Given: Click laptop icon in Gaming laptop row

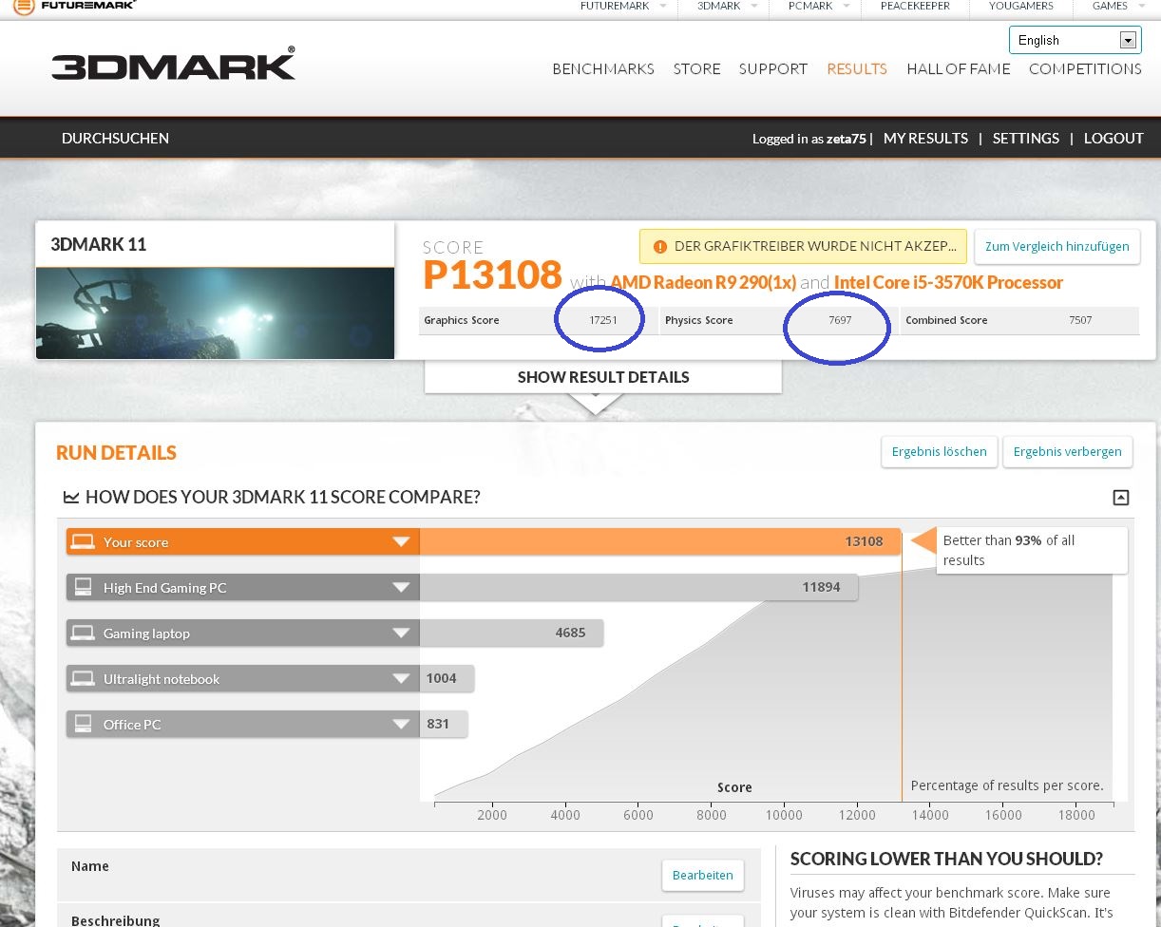Looking at the screenshot, I should 84,634.
